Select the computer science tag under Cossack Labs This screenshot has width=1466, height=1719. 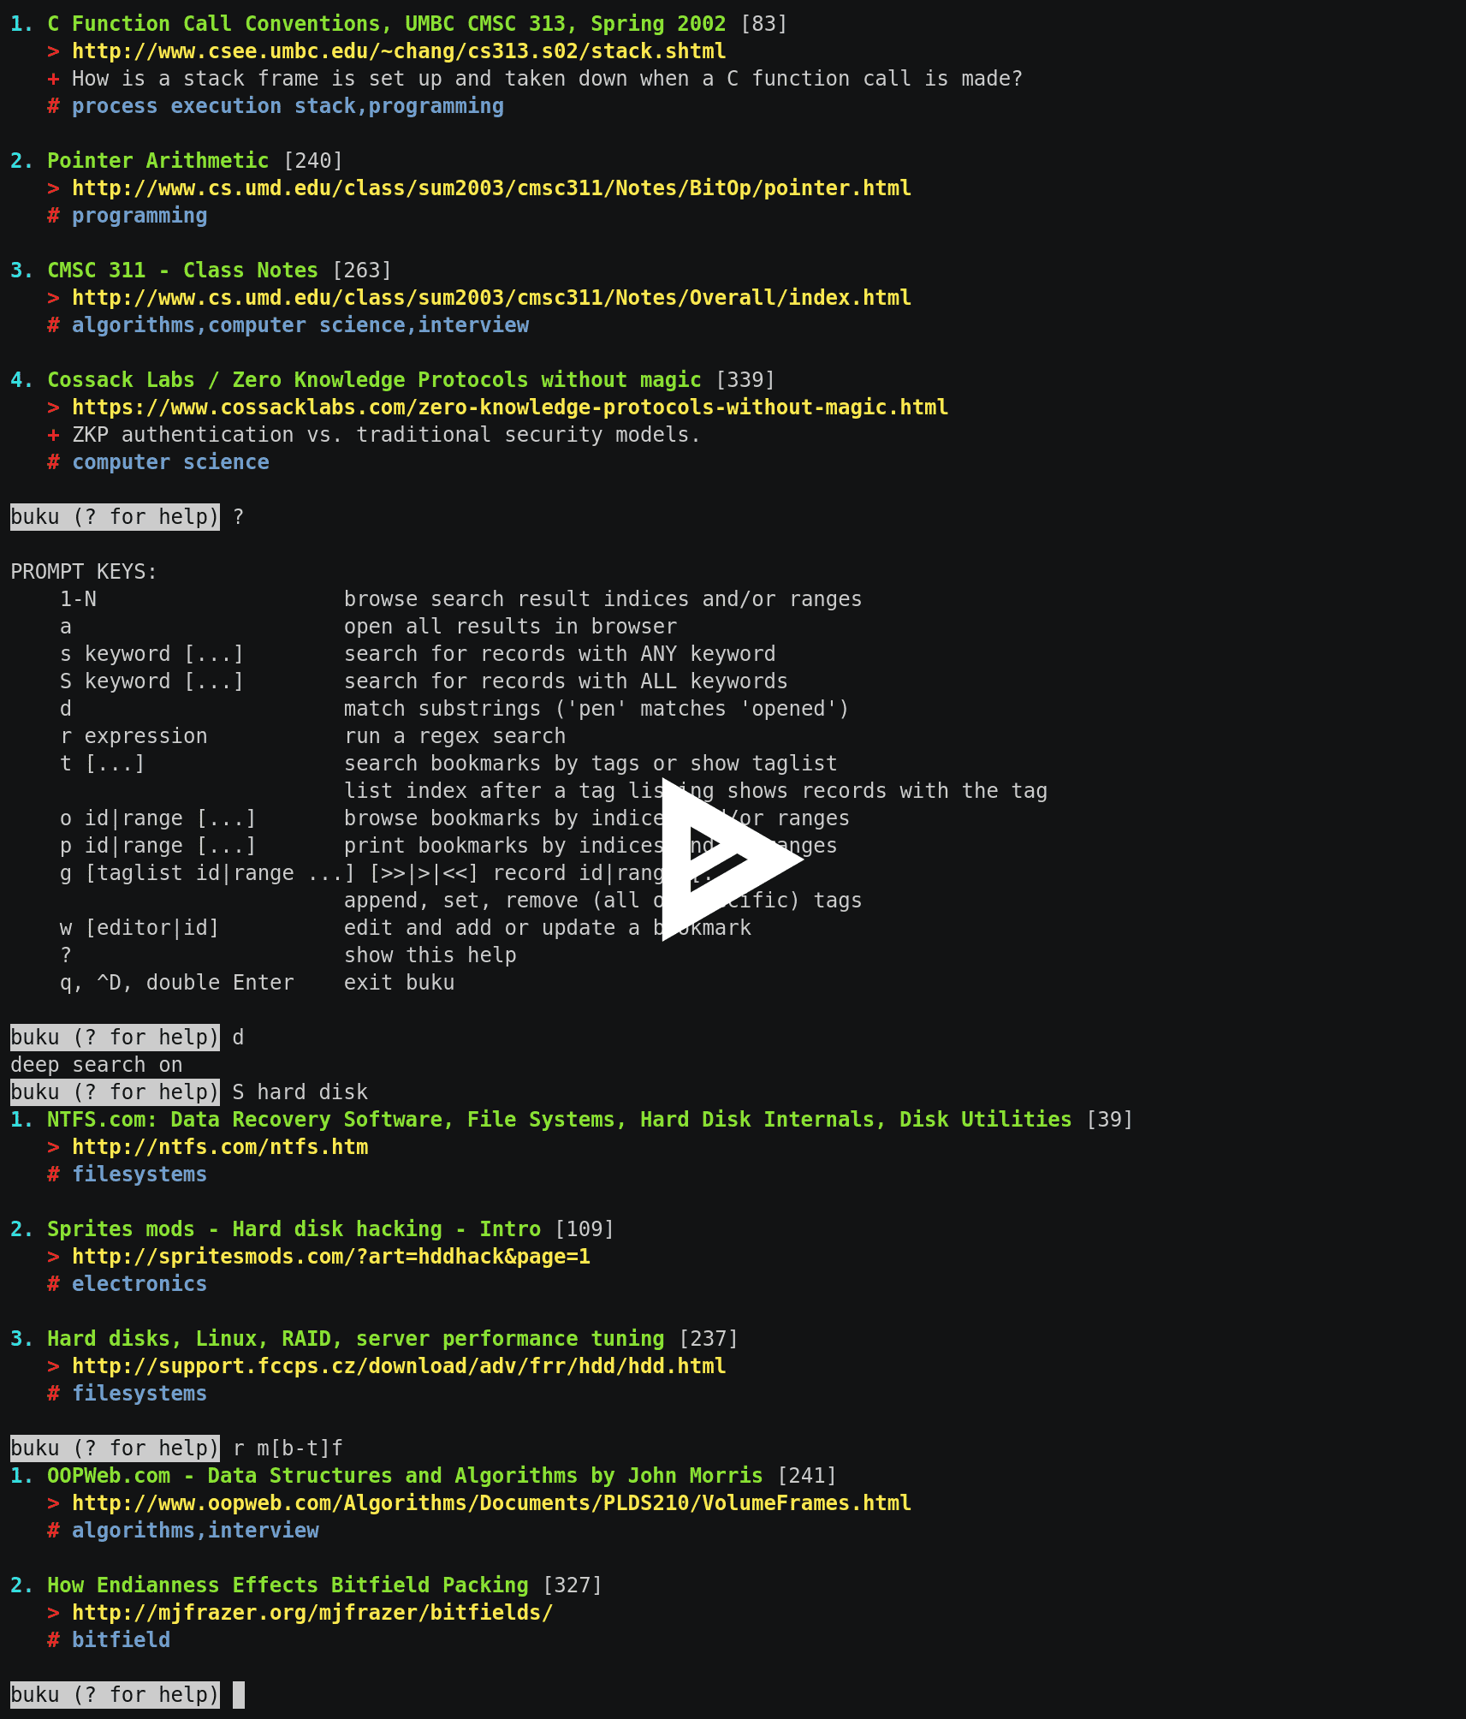[x=170, y=462]
